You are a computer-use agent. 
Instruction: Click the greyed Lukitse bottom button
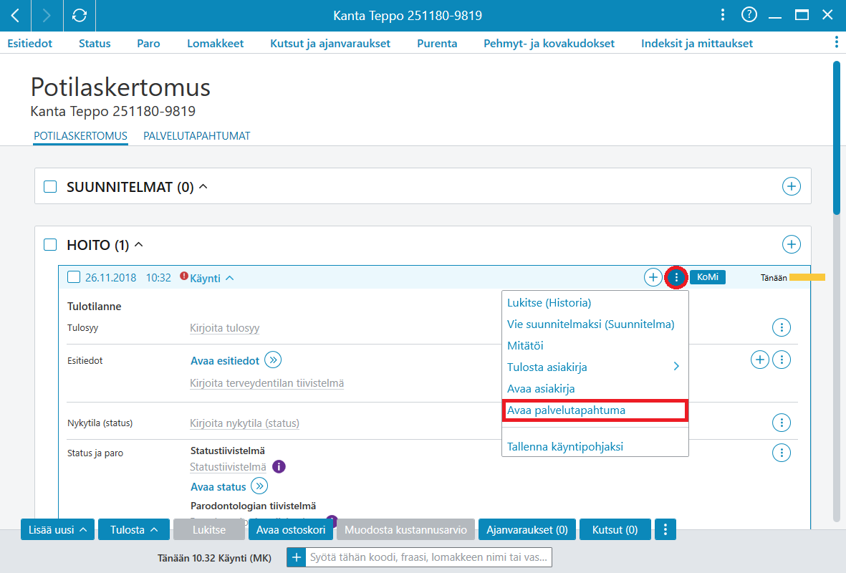(208, 530)
